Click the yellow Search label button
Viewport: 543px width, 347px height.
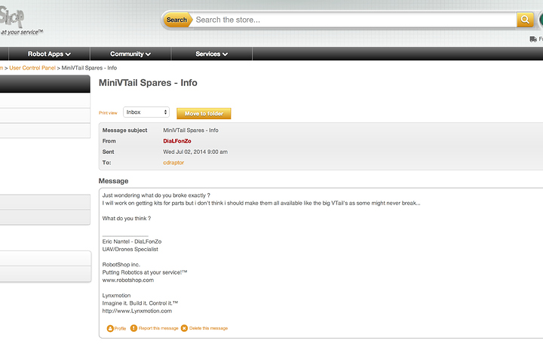(x=177, y=20)
